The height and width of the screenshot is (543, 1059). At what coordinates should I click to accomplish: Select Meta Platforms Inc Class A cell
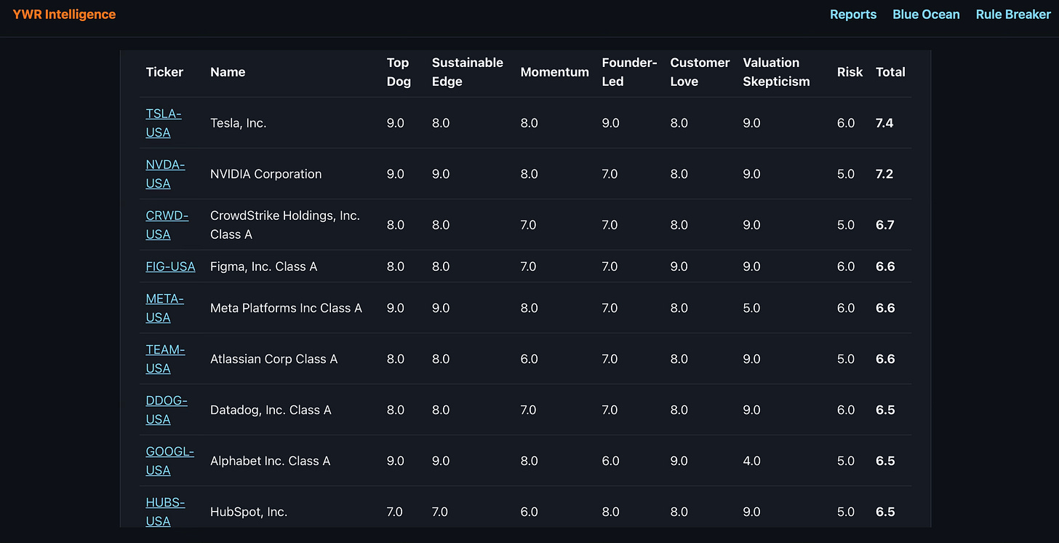point(286,308)
